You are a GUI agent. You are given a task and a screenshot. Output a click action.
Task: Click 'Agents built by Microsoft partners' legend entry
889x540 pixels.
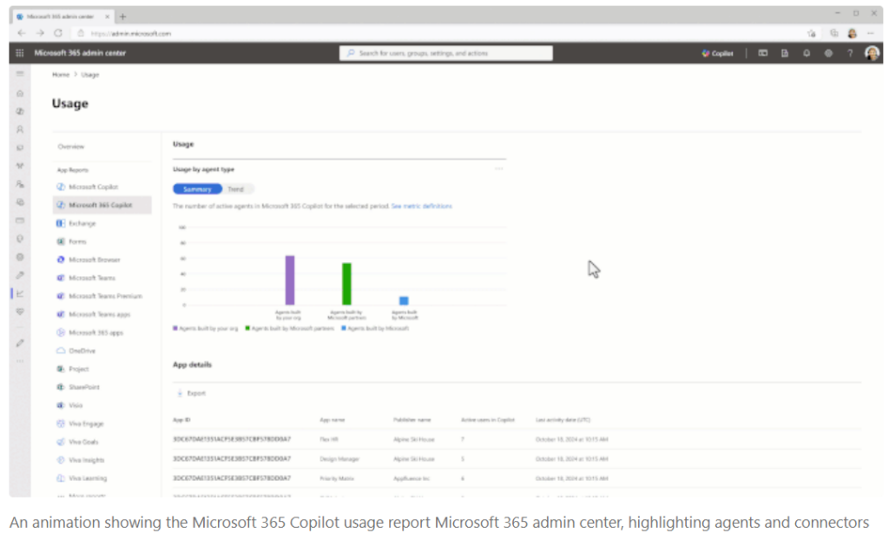coord(290,328)
